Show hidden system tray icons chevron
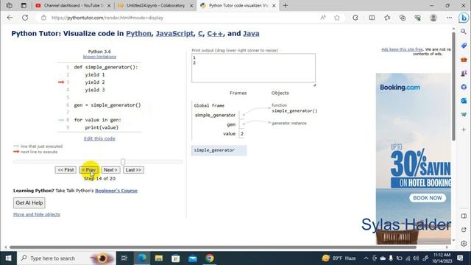Screen dimensions: 471x265 coord(366,258)
